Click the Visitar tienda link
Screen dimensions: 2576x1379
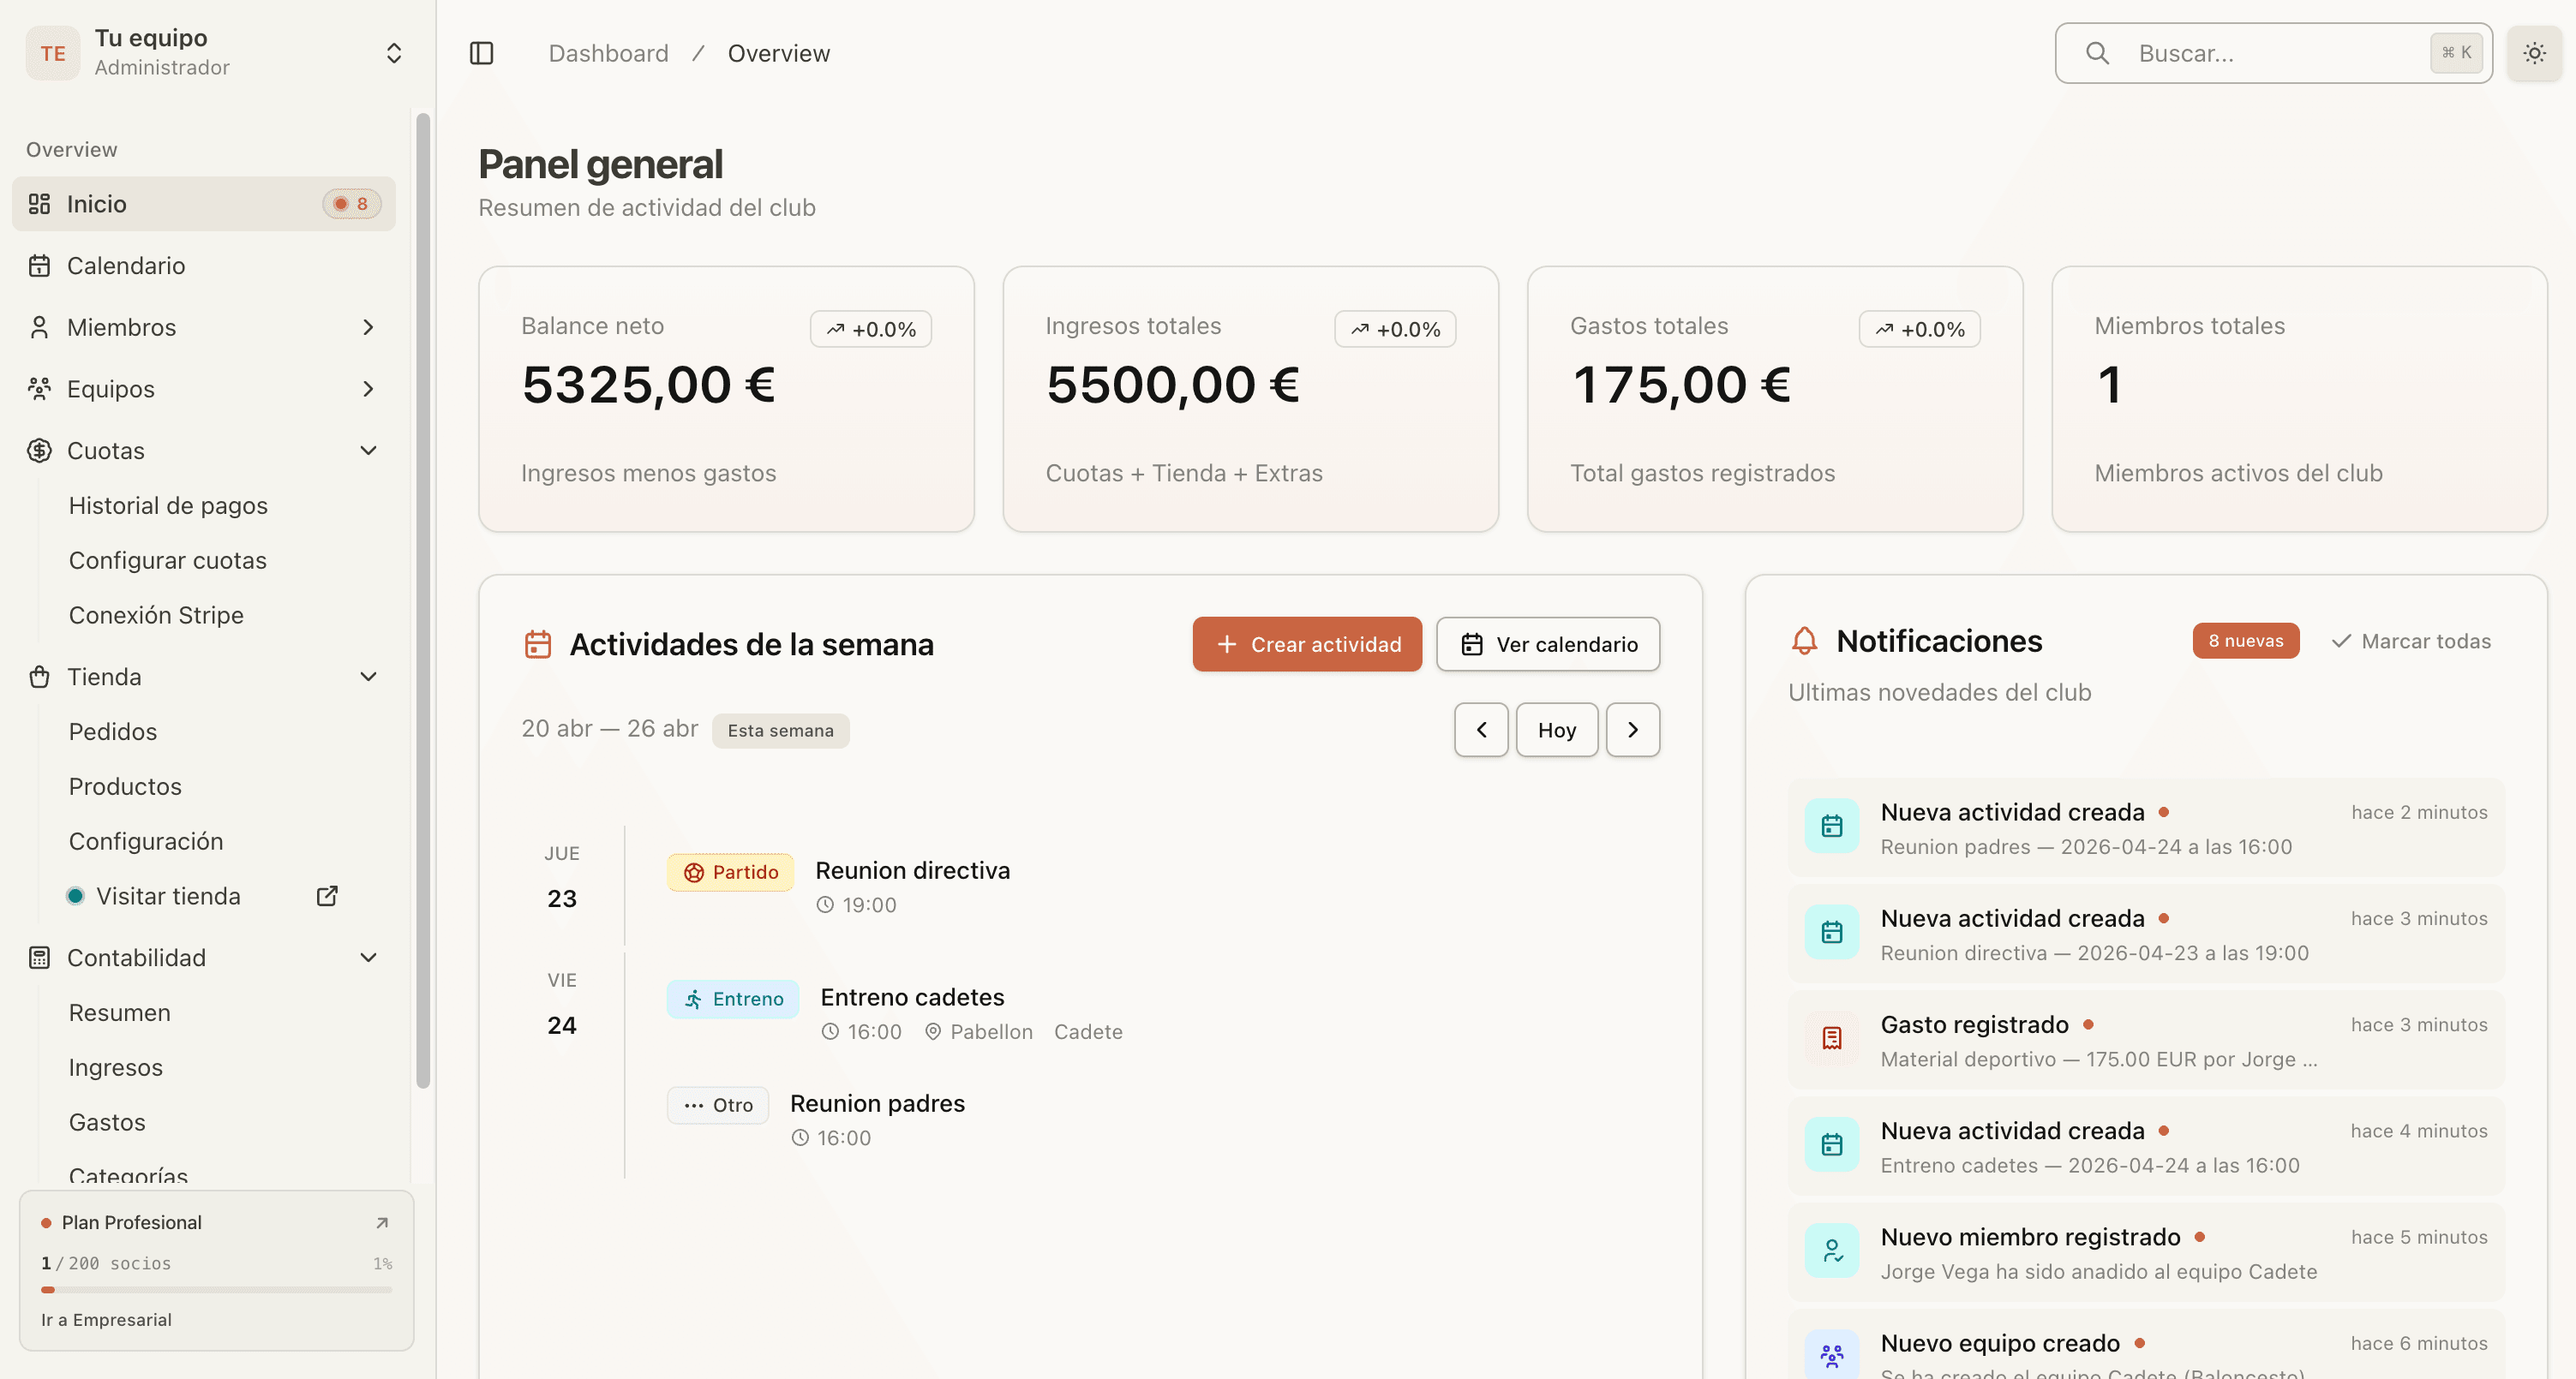point(168,896)
